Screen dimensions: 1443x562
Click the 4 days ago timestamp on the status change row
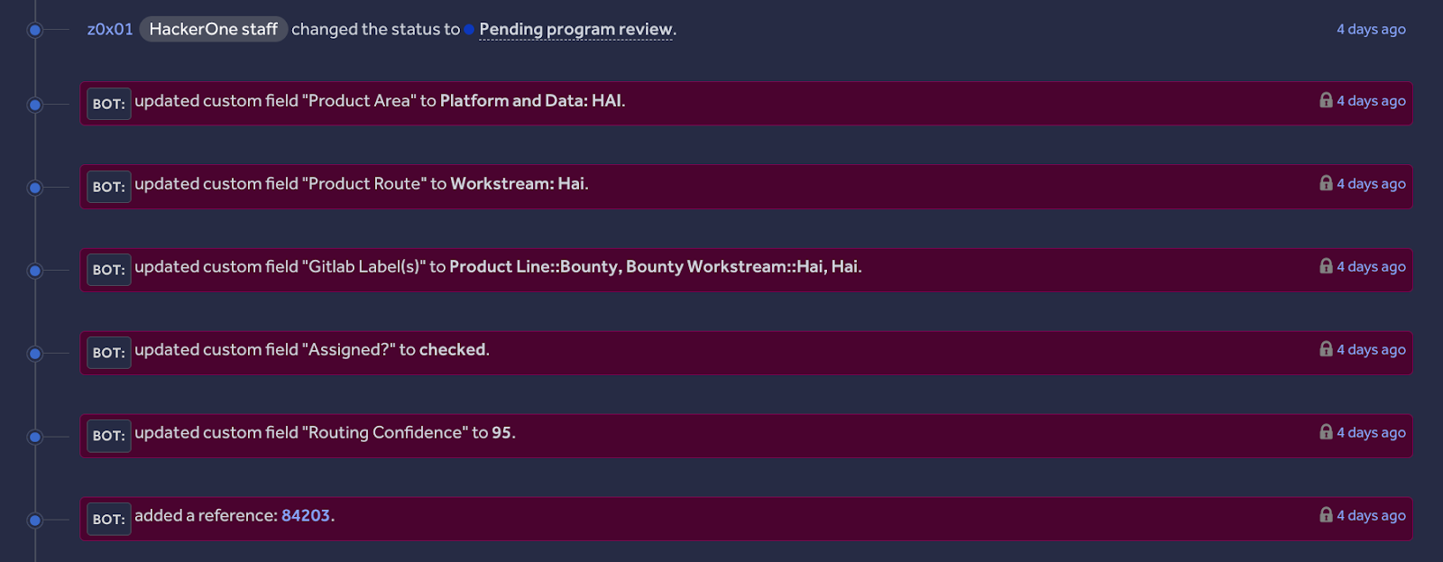[1371, 29]
